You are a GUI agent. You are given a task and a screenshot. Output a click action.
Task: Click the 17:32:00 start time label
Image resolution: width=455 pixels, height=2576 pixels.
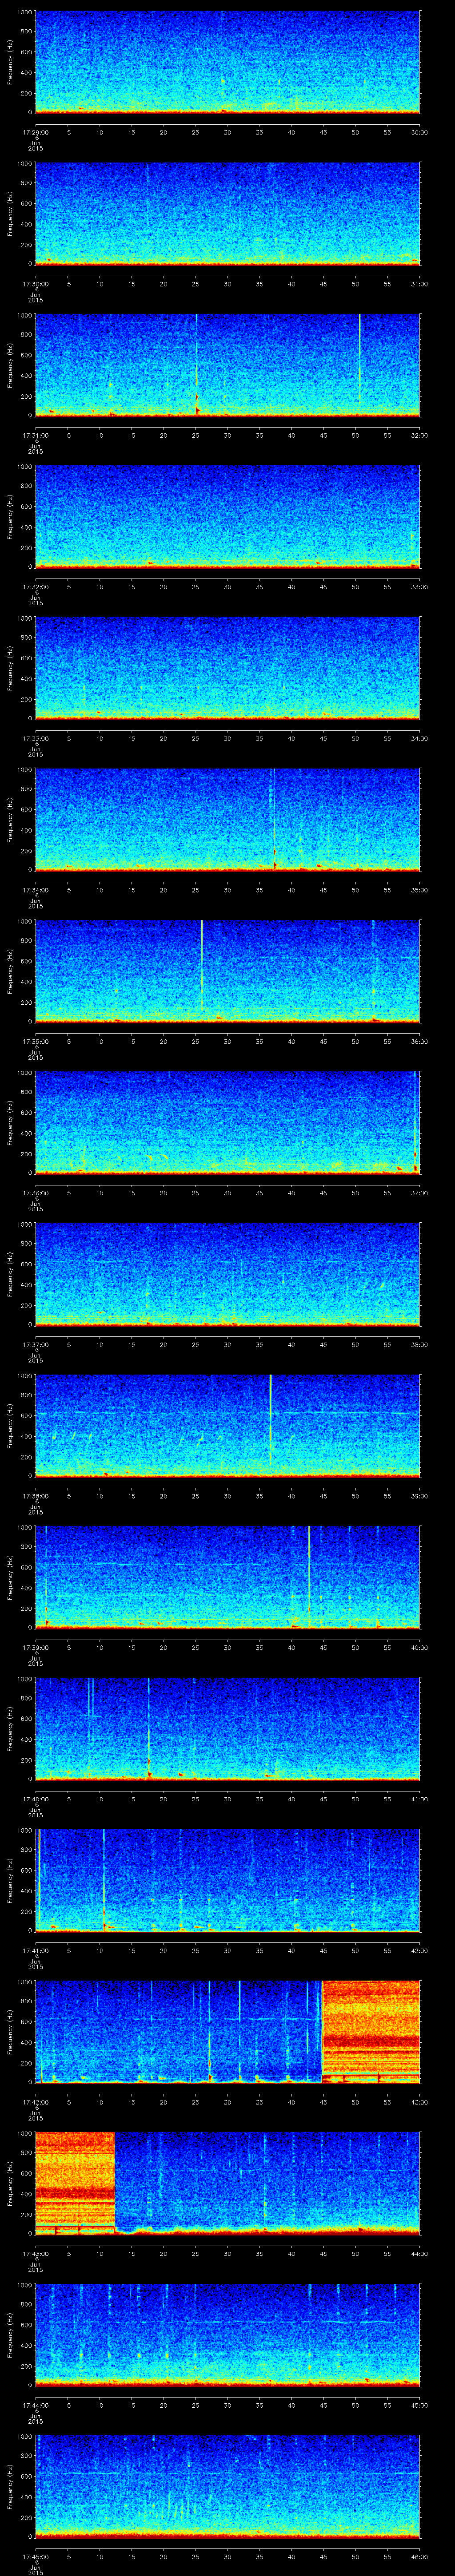point(35,587)
